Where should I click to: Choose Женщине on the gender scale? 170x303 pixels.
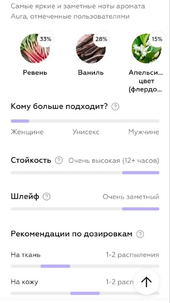(x=27, y=132)
